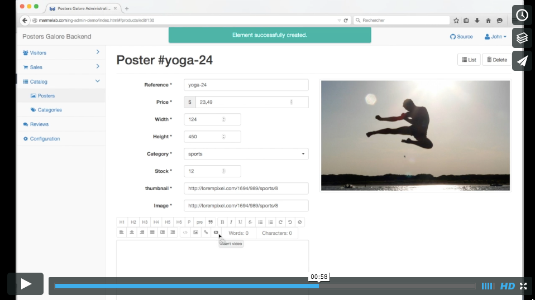Toggle strikethrough formatting
This screenshot has width=535, height=300.
(250, 222)
